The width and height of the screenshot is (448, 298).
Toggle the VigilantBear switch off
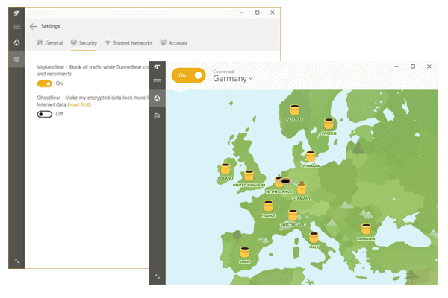point(44,83)
